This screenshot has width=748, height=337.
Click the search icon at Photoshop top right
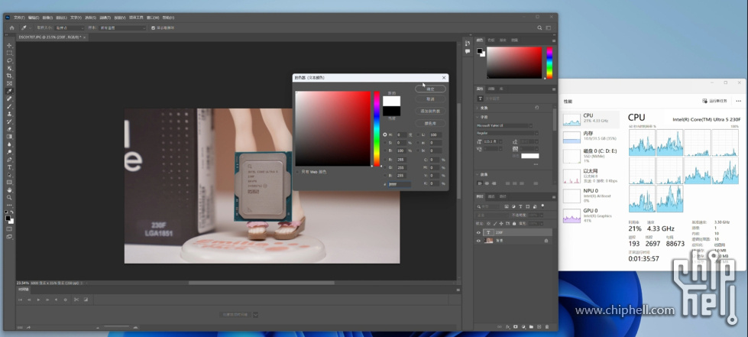(539, 28)
